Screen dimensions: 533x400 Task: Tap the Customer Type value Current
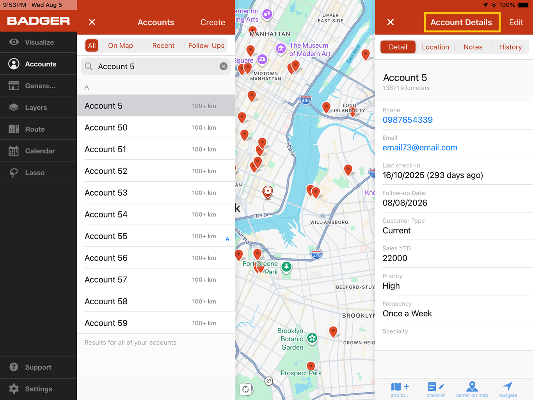click(396, 230)
